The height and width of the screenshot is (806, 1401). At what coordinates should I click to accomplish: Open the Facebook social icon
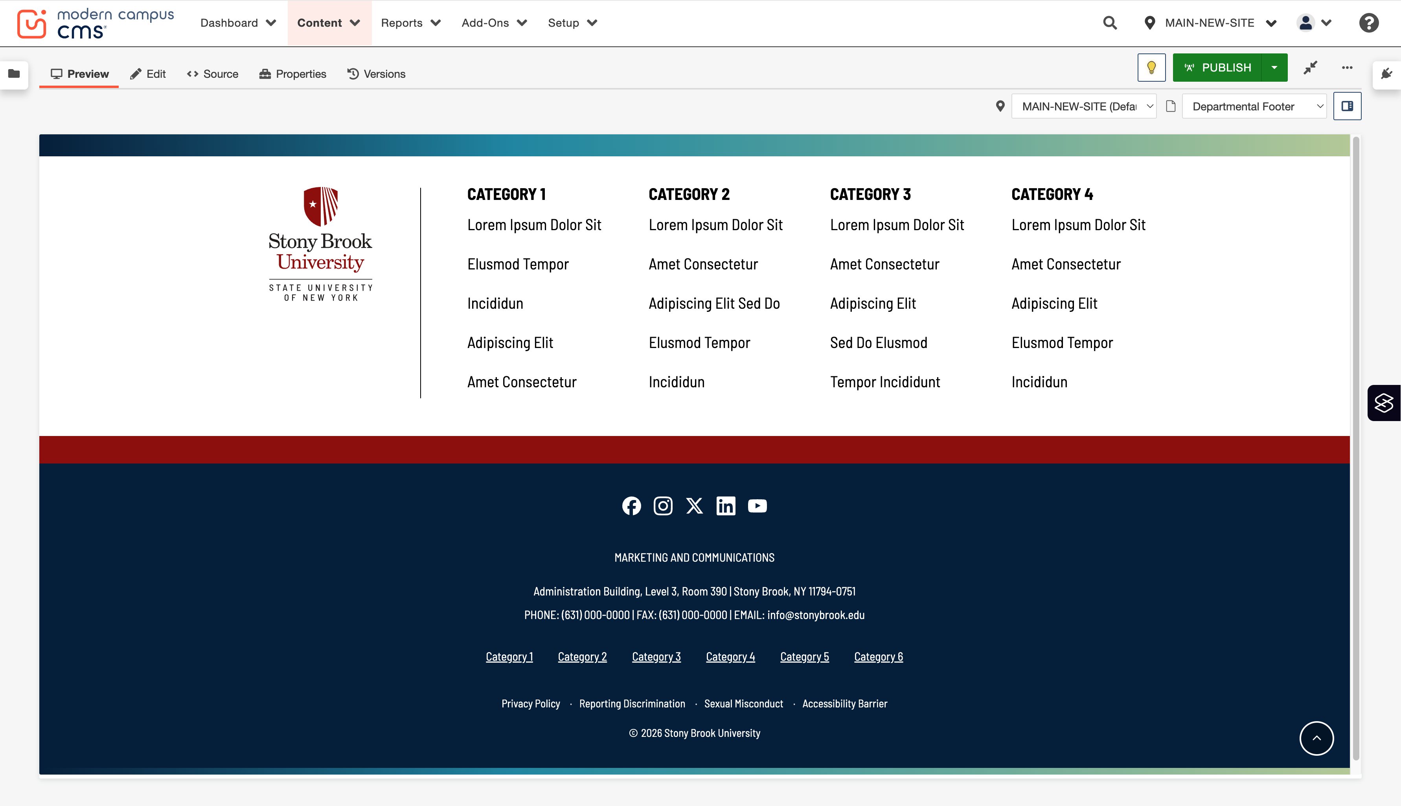(632, 506)
